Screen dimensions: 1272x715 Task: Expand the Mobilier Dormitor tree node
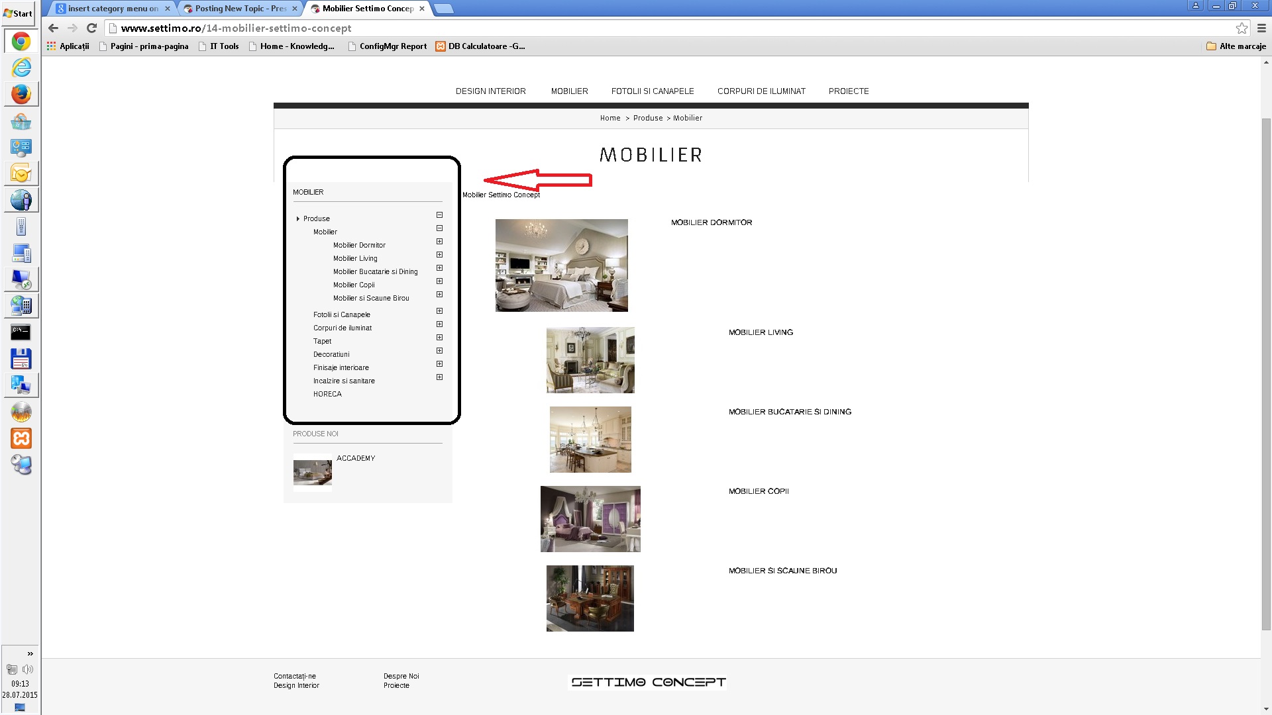[439, 242]
